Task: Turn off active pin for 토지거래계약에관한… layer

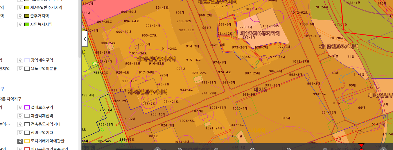Action: [20, 141]
